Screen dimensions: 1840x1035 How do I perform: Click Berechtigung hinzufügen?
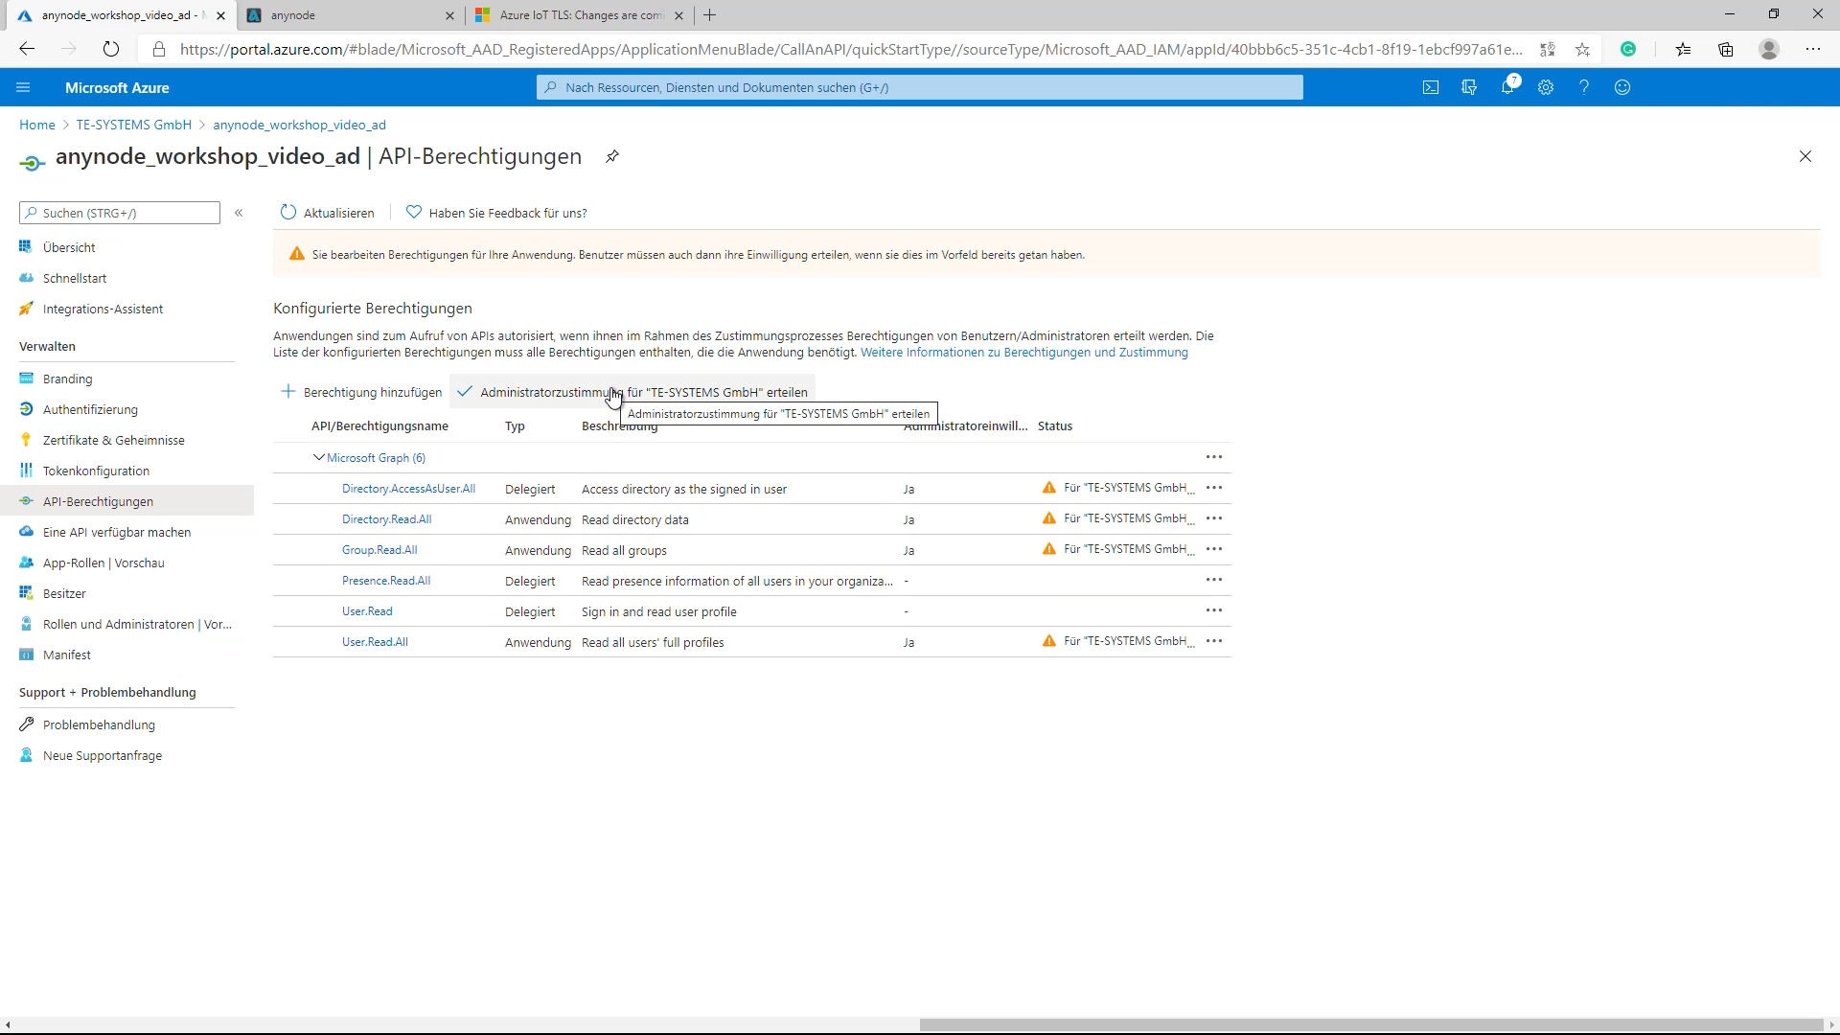[361, 392]
